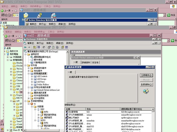Click the 全部清除 button
This screenshot has width=177, height=132.
pos(146,84)
